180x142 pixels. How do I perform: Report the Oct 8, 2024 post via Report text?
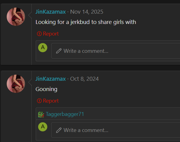coord(51,101)
